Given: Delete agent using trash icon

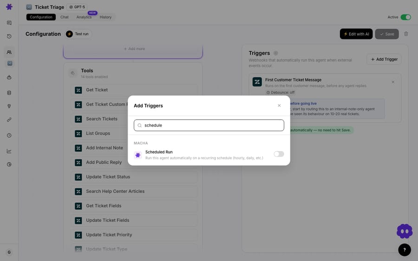Looking at the screenshot, I should pos(406,34).
